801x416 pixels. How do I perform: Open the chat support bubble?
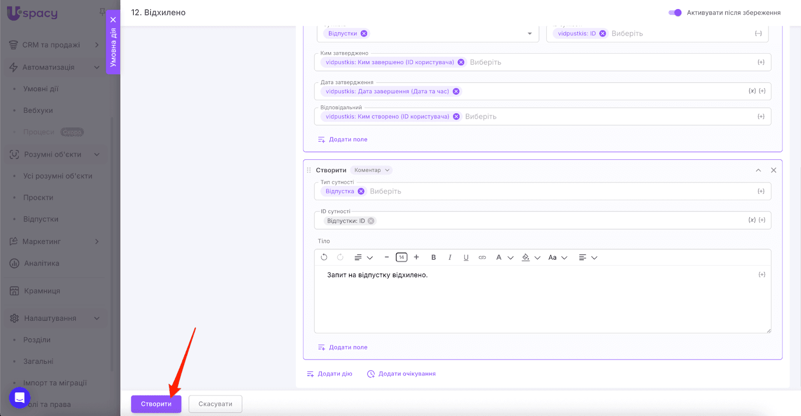(x=20, y=398)
